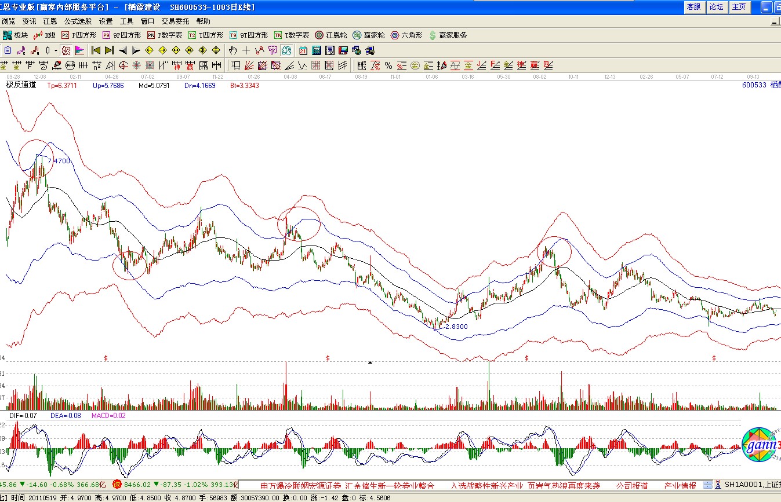Click the calendar icon showing 21

[x=303, y=50]
